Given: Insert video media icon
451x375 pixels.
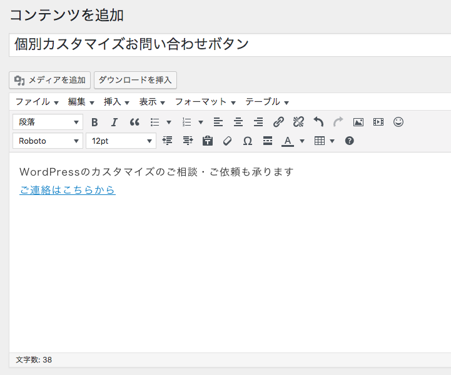Looking at the screenshot, I should [x=378, y=122].
